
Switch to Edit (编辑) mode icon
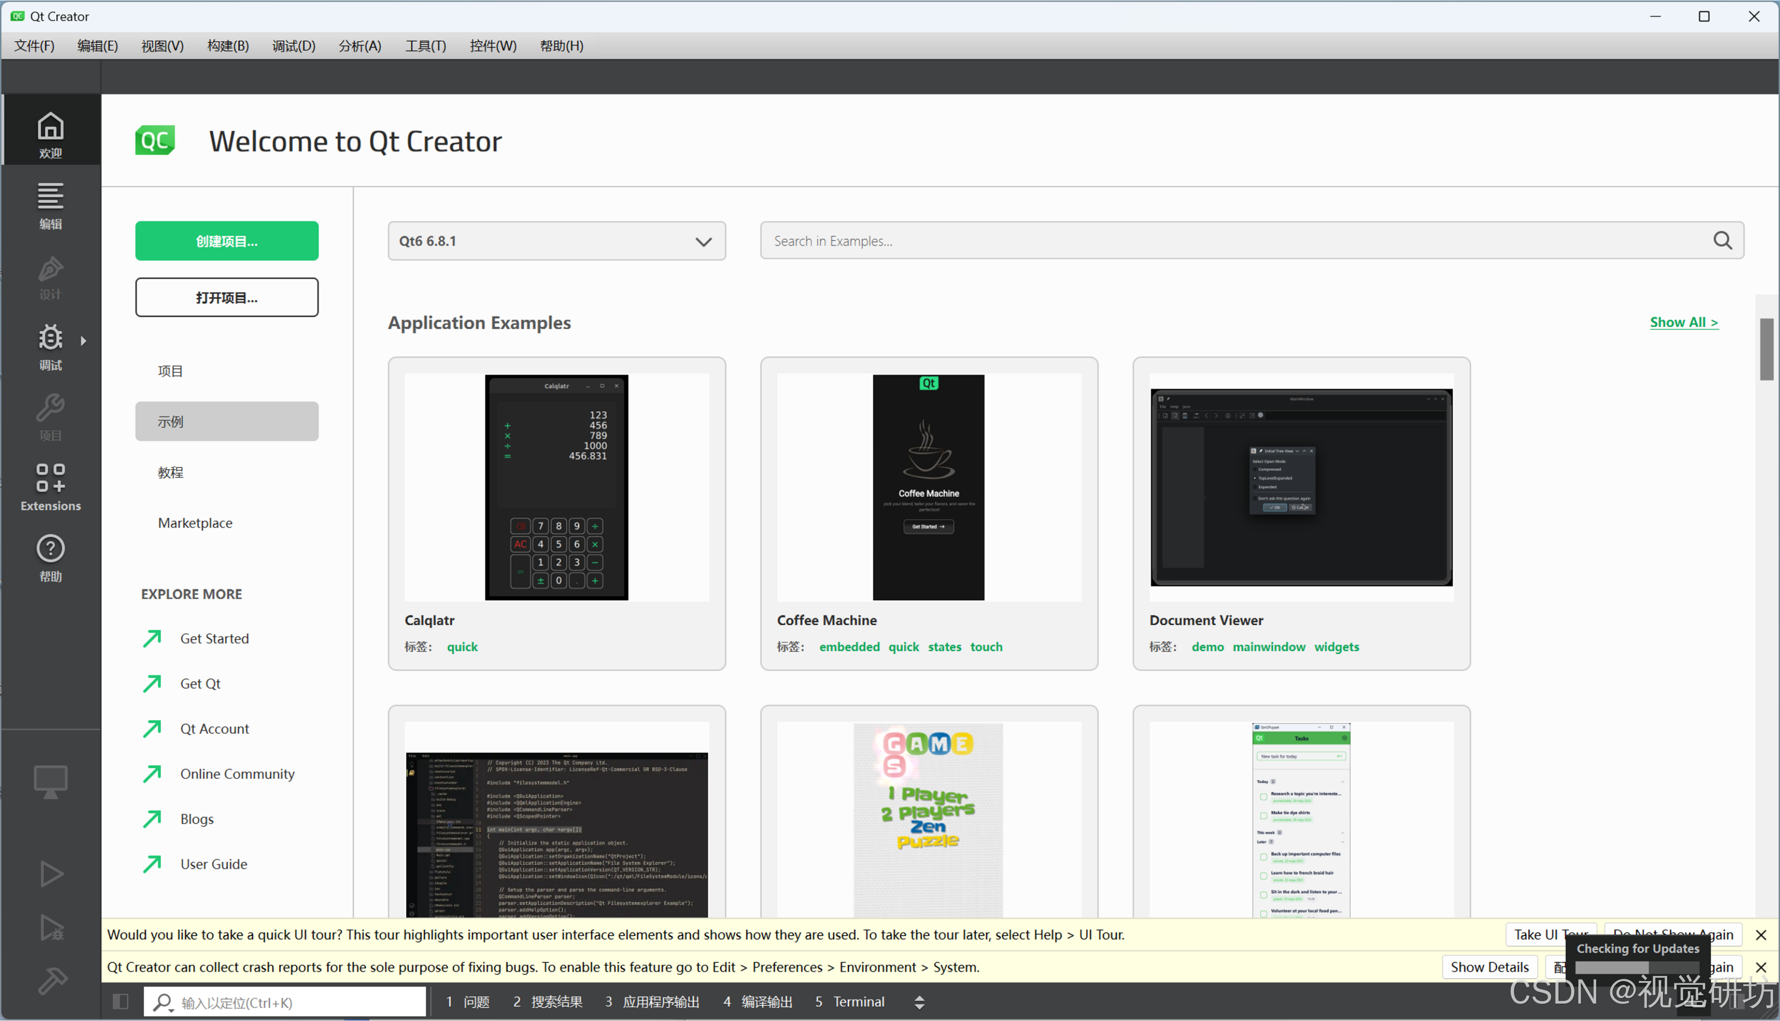(50, 205)
